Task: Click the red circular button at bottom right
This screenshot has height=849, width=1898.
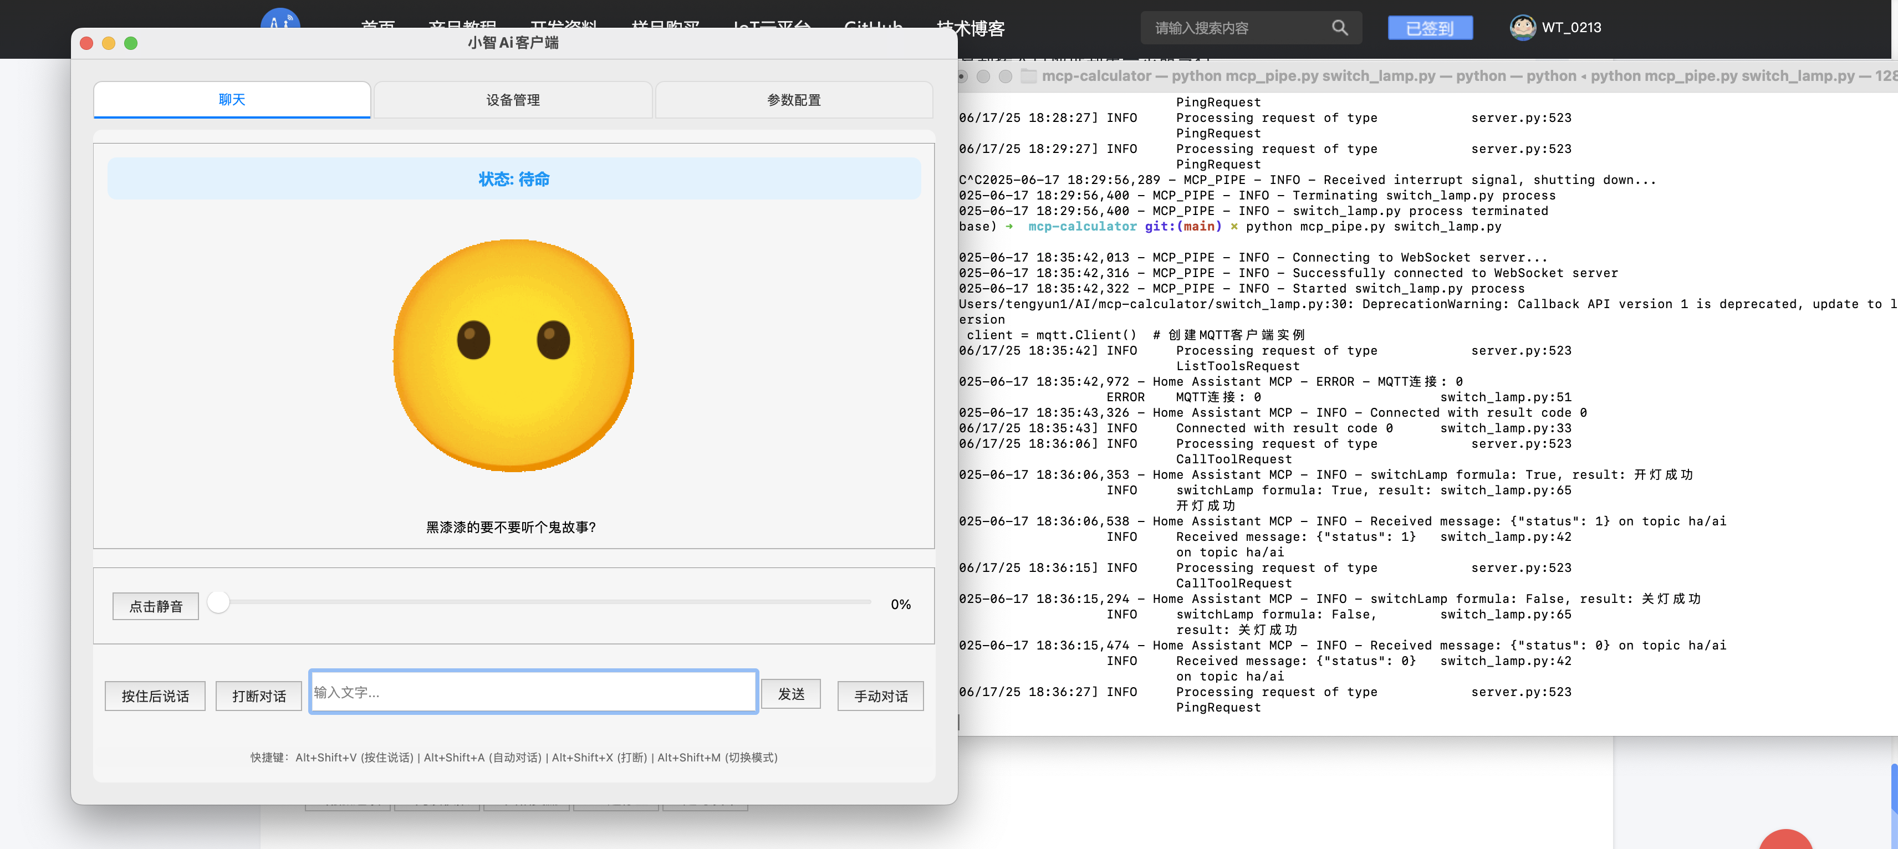Action: point(1785,838)
